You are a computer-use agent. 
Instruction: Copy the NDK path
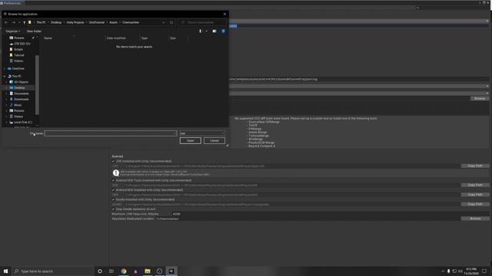(475, 195)
